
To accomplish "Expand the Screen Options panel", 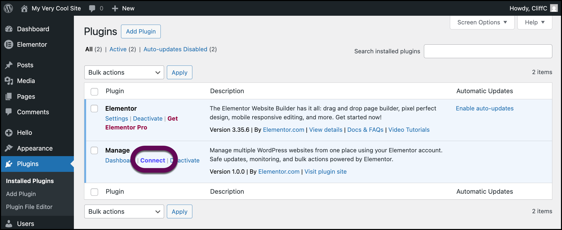I will pyautogui.click(x=482, y=22).
